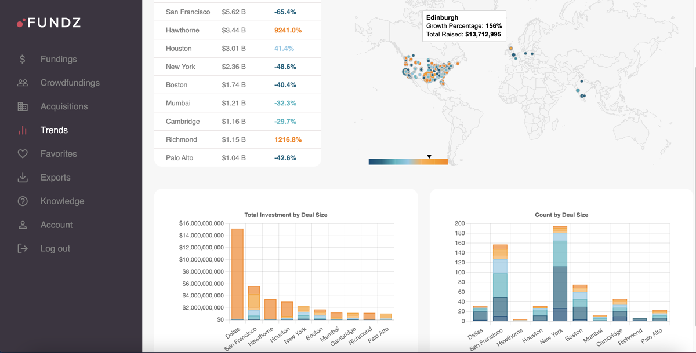
Task: Click the people Crowdfundings icon
Action: coord(23,83)
